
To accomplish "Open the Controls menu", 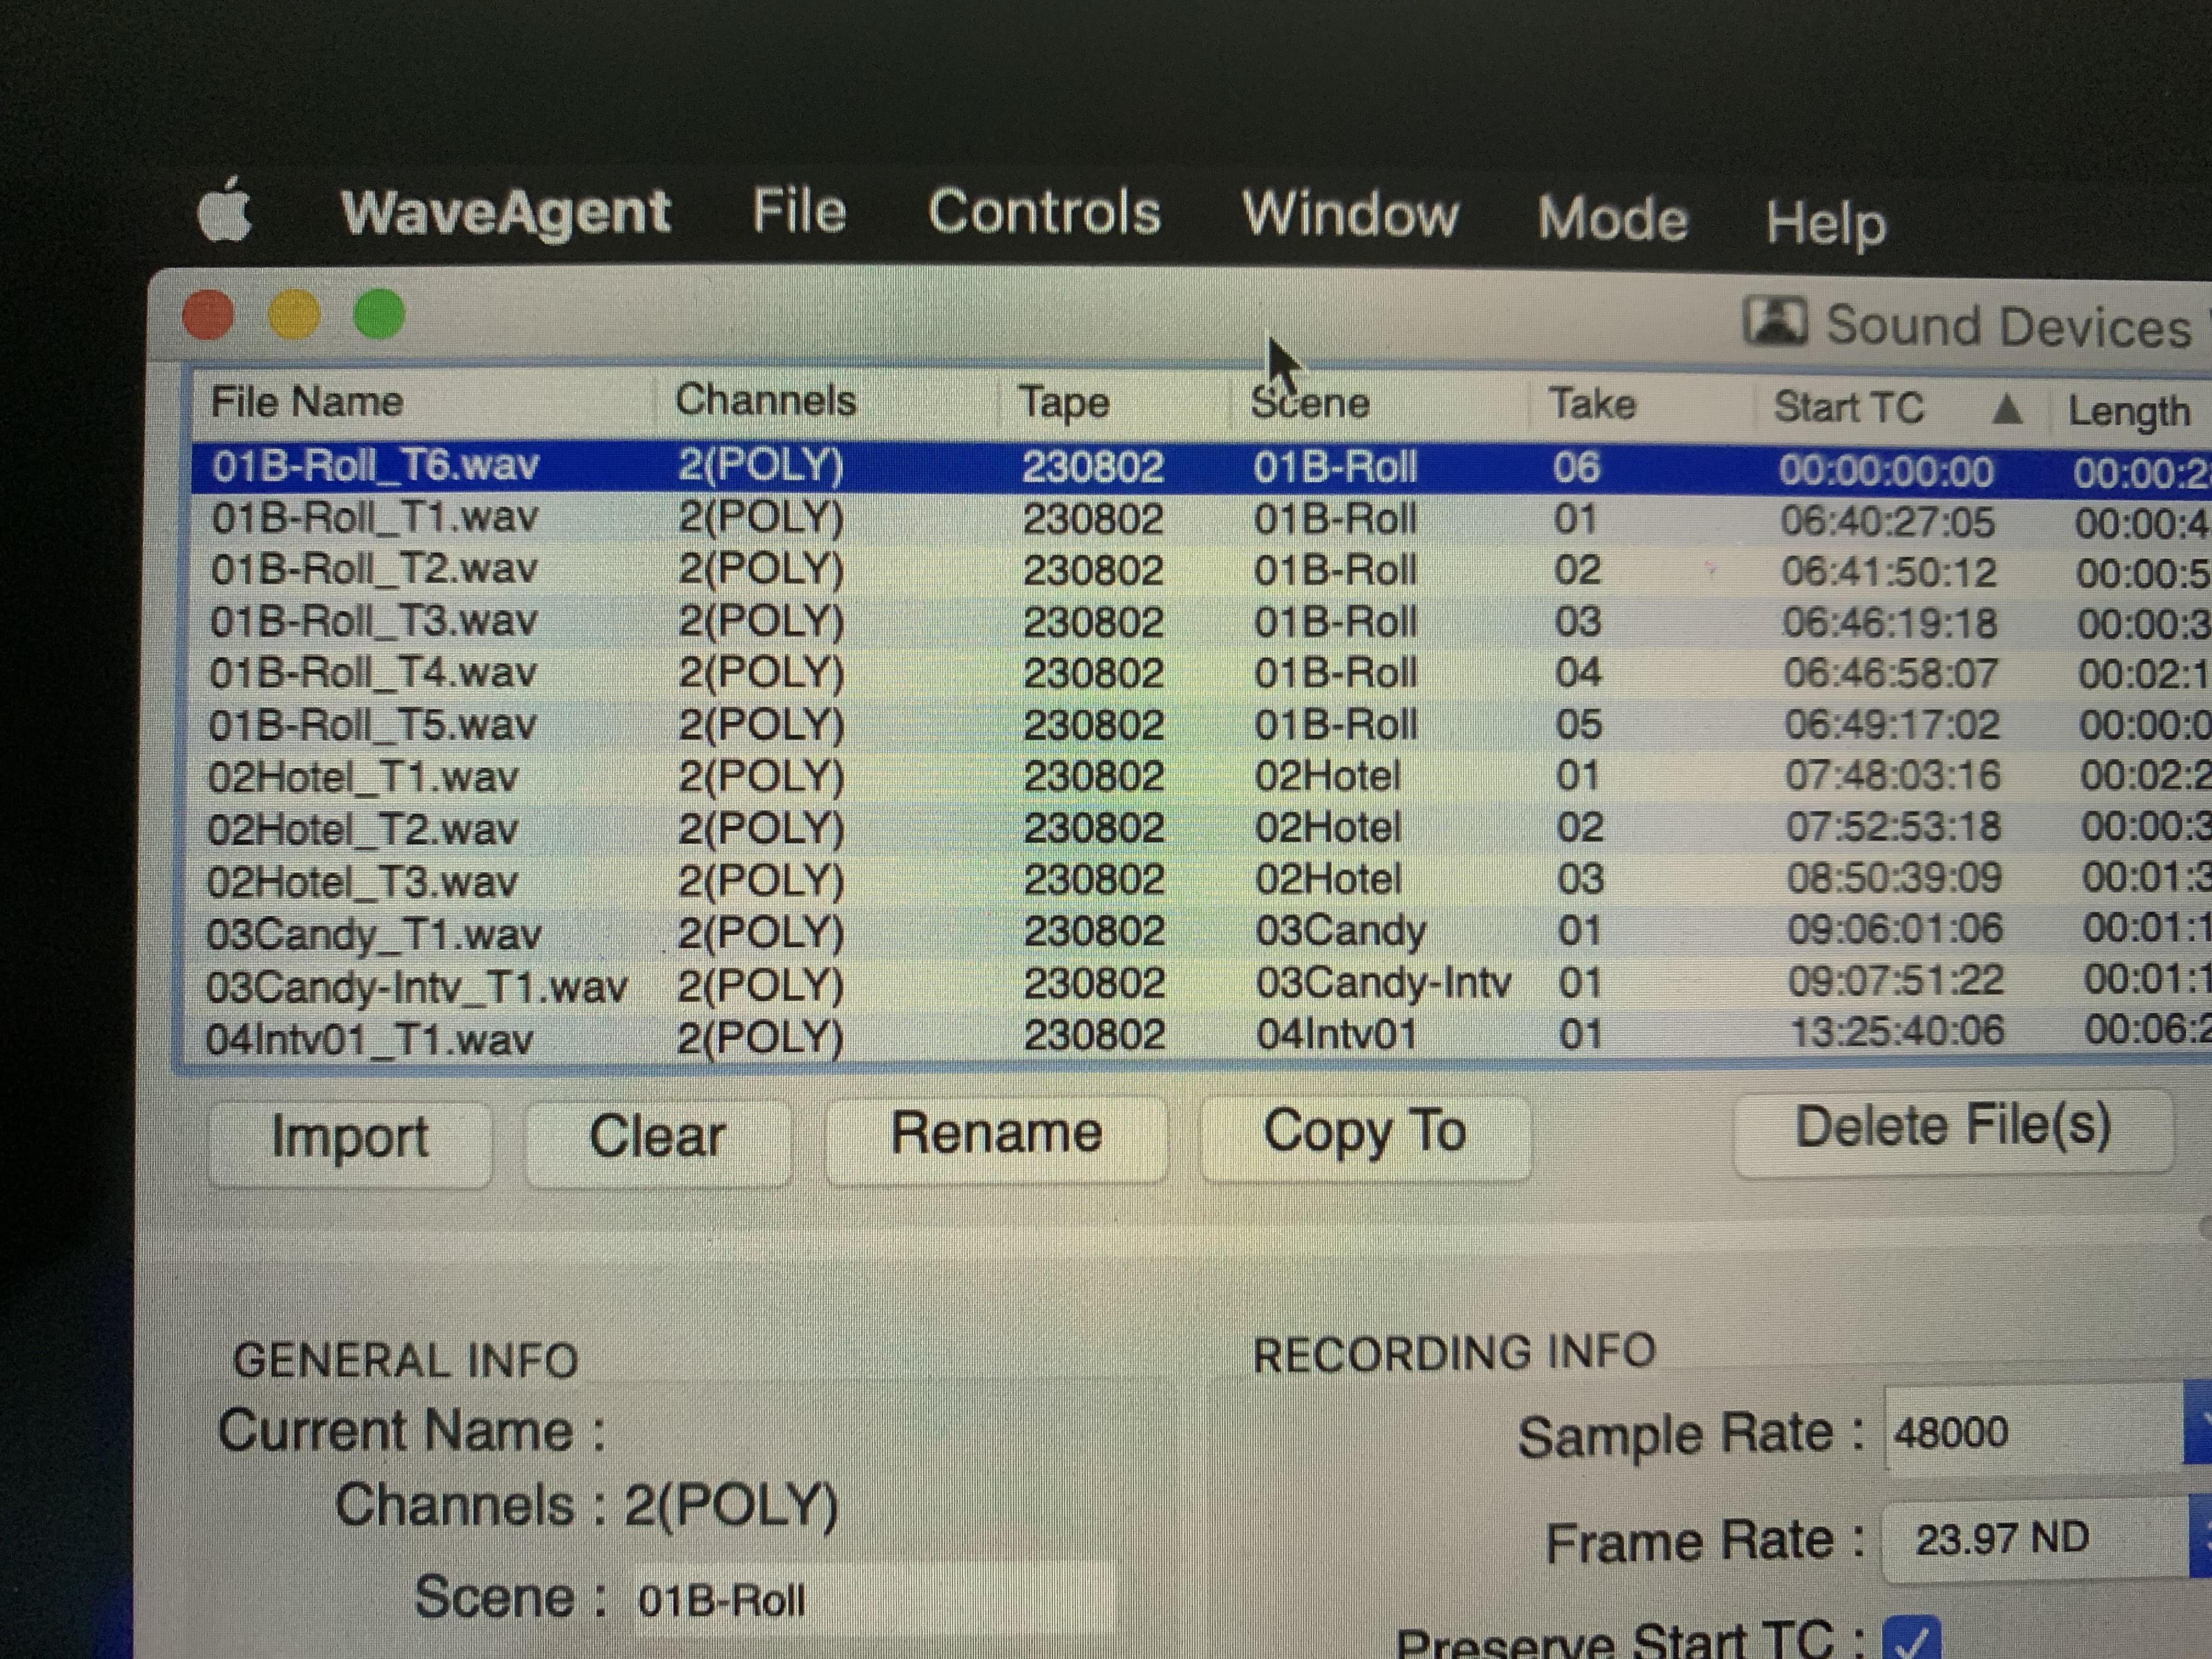I will [1044, 212].
